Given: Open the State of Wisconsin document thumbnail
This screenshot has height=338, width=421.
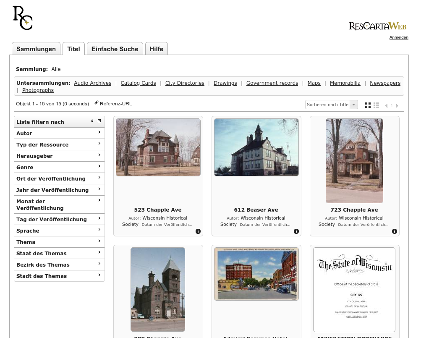Looking at the screenshot, I should [354, 290].
